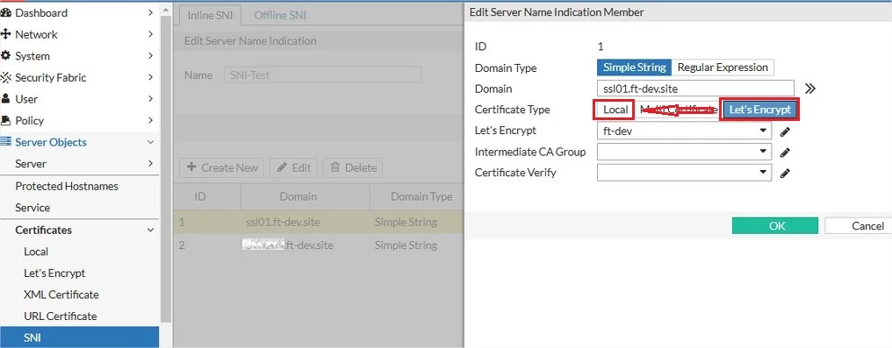The height and width of the screenshot is (348, 892).
Task: Click the Policy icon
Action: pos(6,120)
